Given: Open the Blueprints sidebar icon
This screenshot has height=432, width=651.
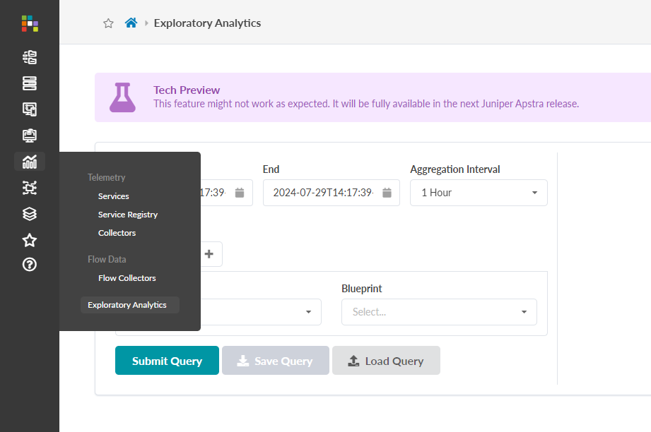Looking at the screenshot, I should tap(30, 57).
